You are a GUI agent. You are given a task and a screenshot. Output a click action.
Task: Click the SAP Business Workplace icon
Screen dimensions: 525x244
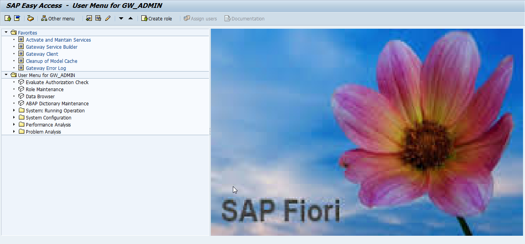coord(31,18)
